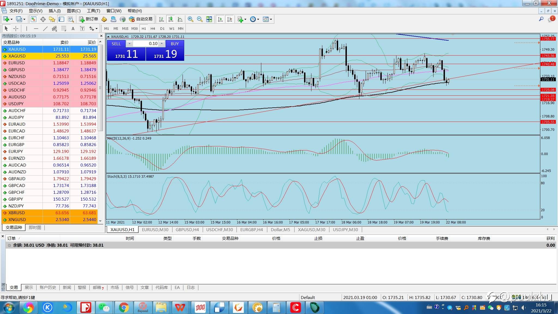Switch to the EURUSD,M30 chart tab
This screenshot has height=314, width=558.
(155, 230)
